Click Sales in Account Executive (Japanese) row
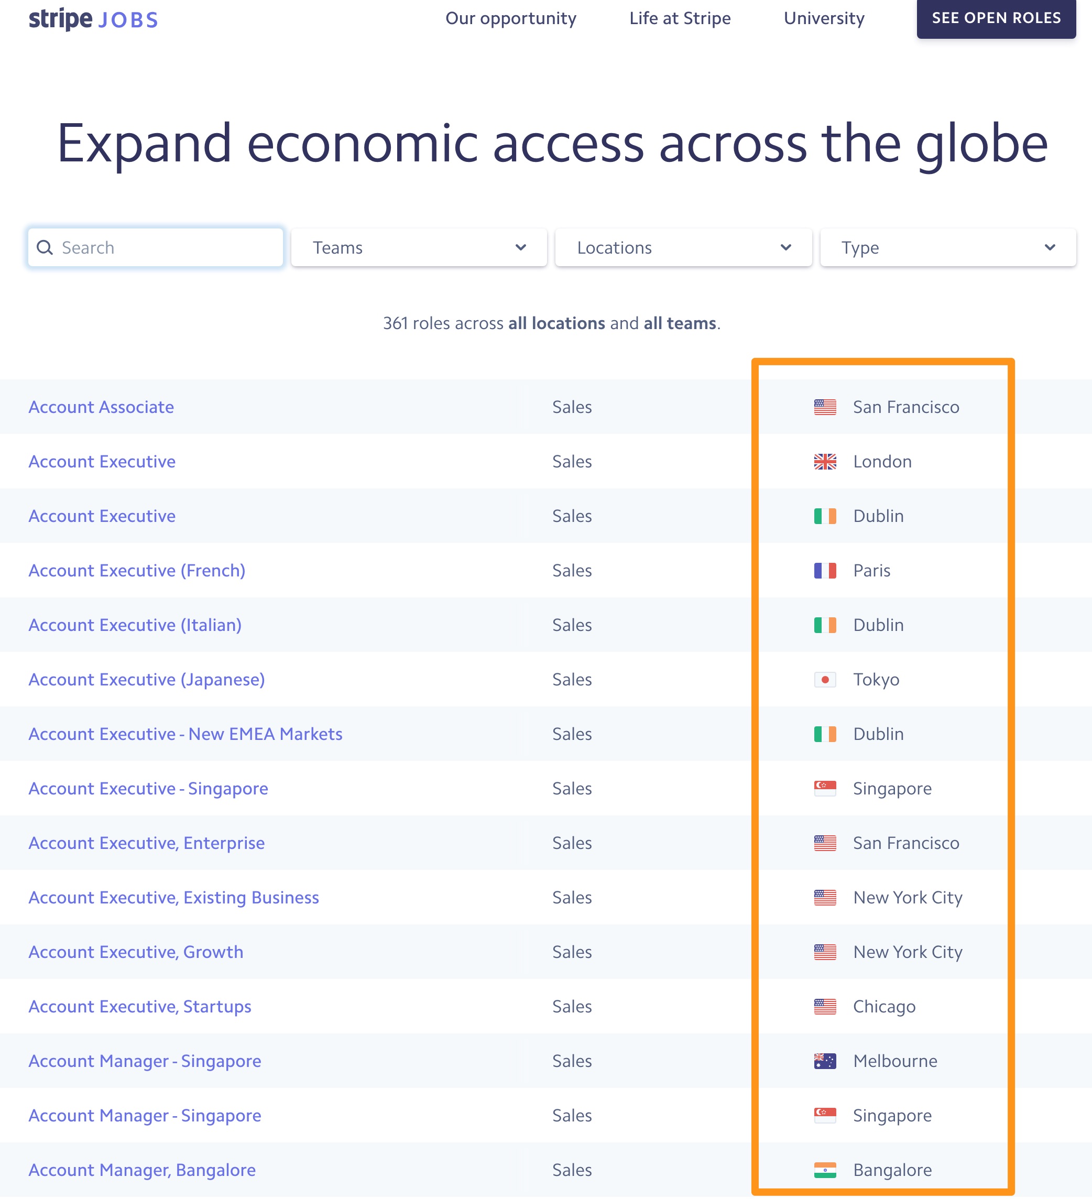 pyautogui.click(x=572, y=679)
